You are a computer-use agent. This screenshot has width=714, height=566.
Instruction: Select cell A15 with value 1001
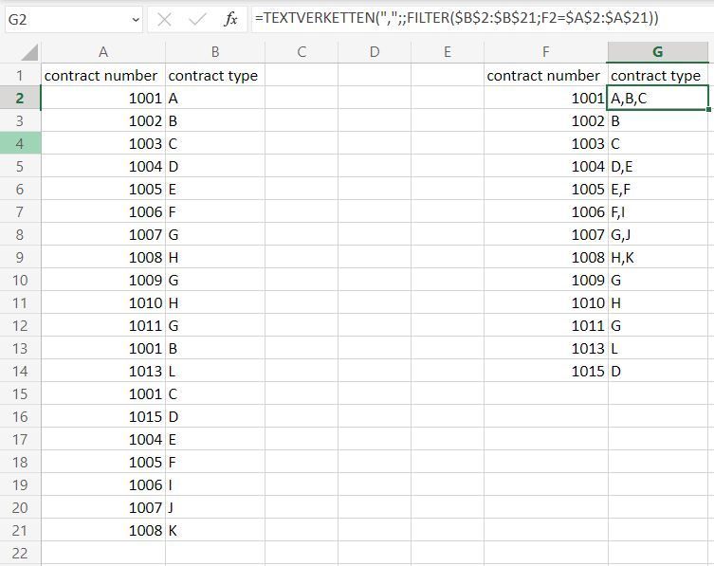[x=103, y=393]
